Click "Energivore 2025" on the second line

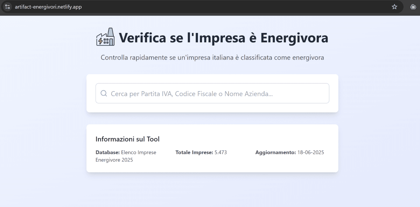pos(114,160)
